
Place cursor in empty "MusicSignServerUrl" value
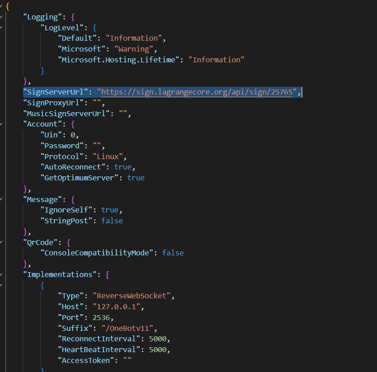coord(123,114)
